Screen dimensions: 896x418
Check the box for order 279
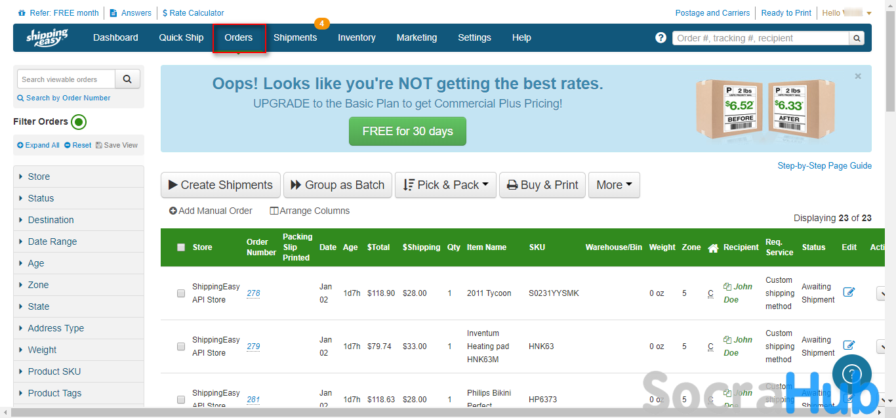pyautogui.click(x=181, y=346)
